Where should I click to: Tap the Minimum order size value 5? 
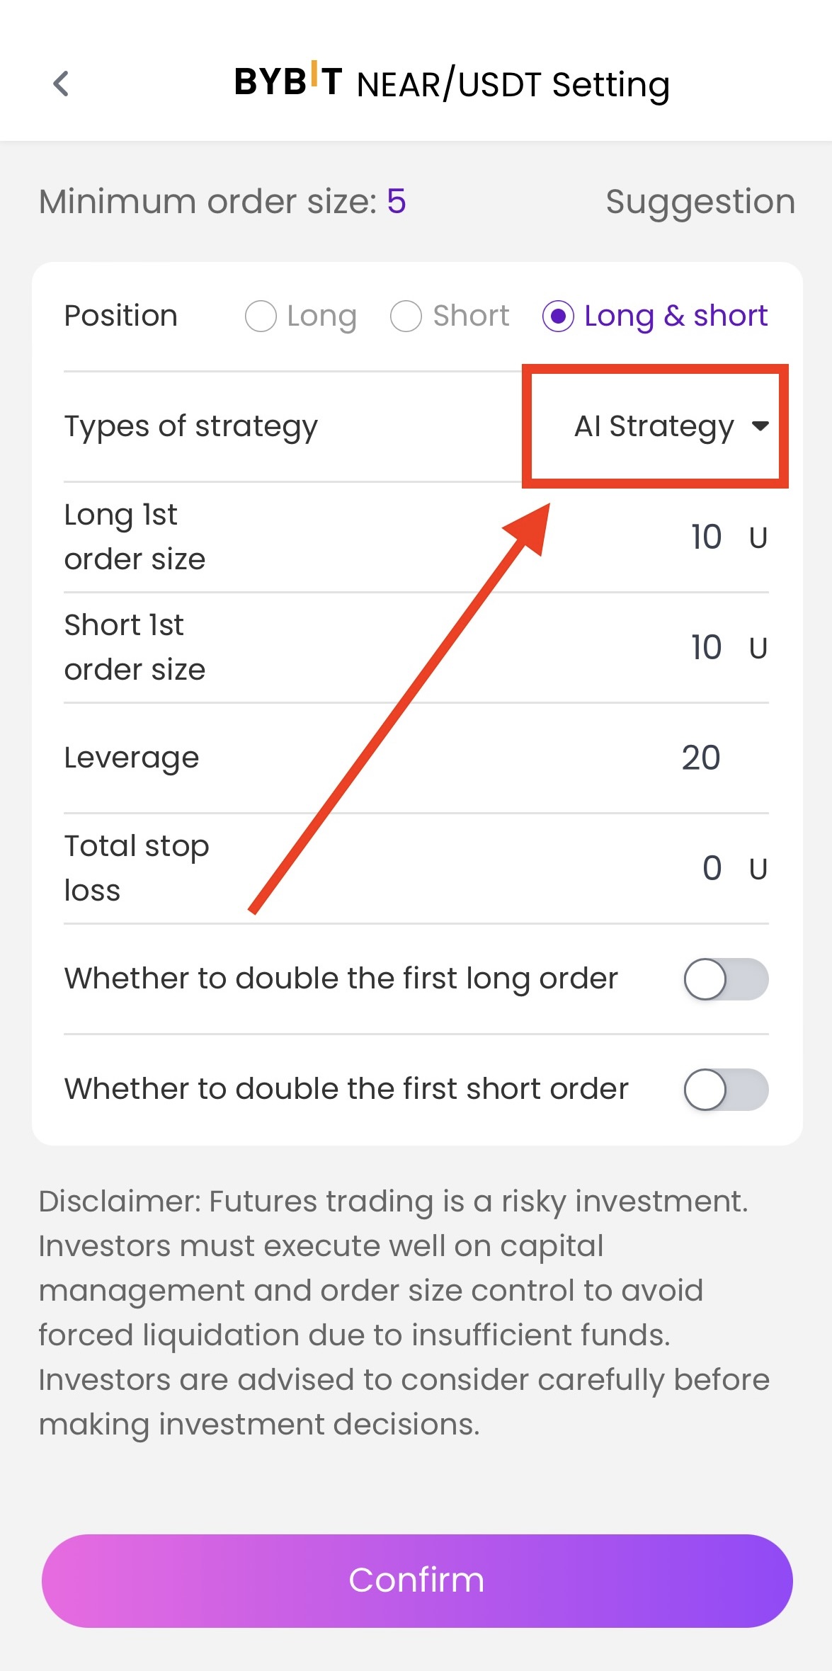click(397, 202)
